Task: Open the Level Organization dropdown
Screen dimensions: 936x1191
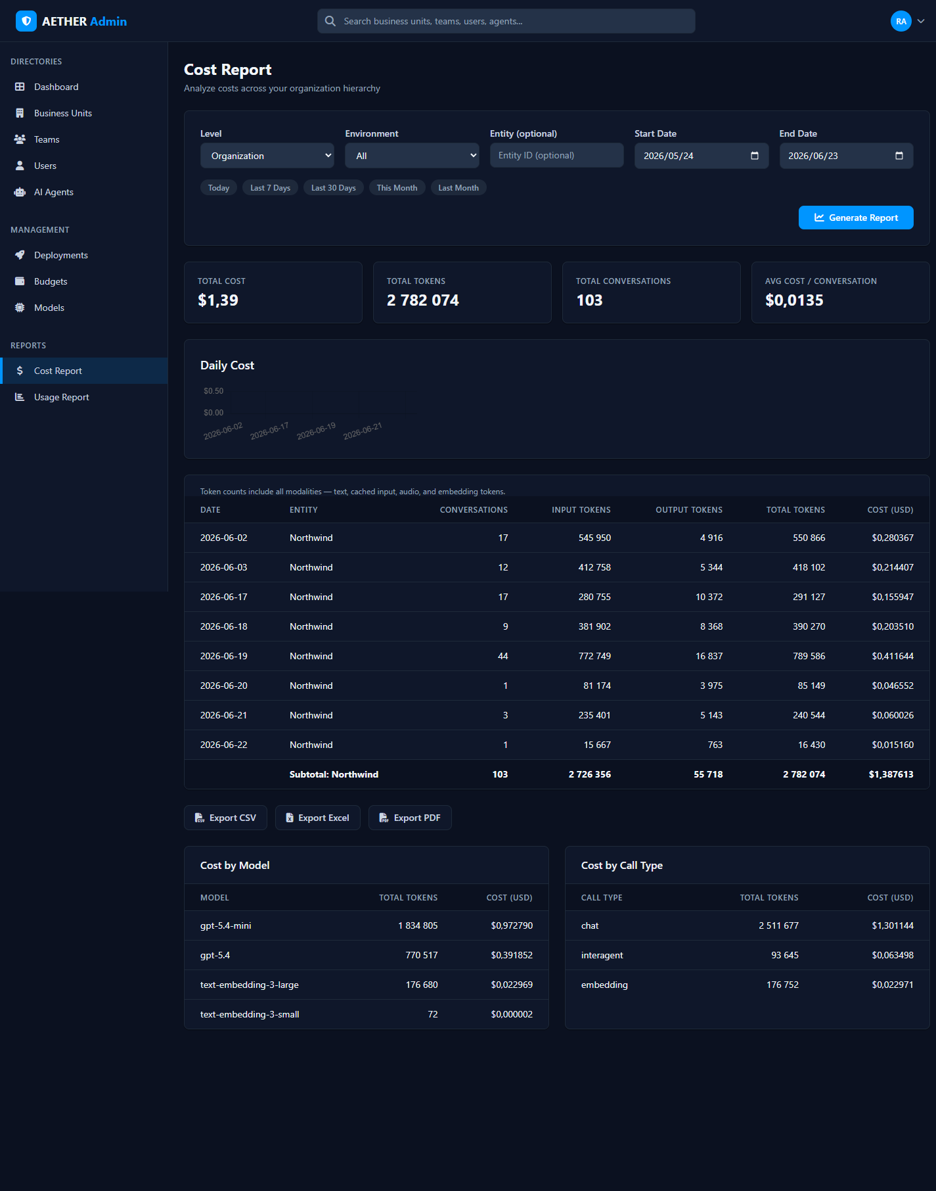Action: tap(267, 156)
